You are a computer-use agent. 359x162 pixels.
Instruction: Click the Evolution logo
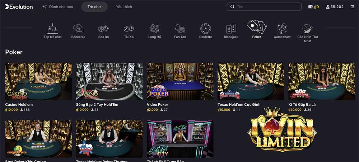coord(19,7)
